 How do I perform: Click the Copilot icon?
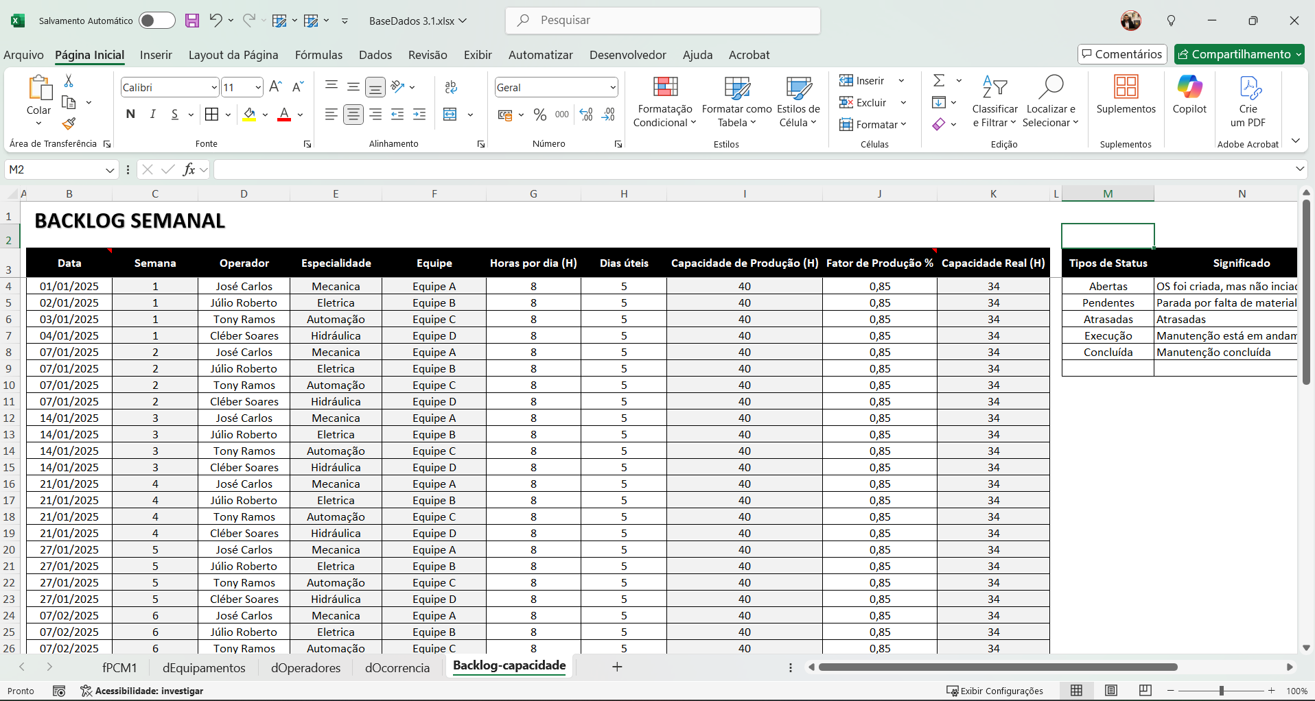pos(1189,94)
